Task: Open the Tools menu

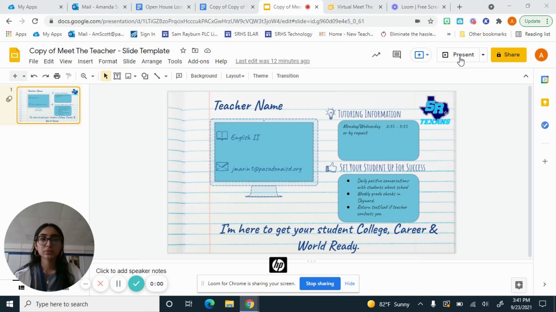Action: coord(175,61)
